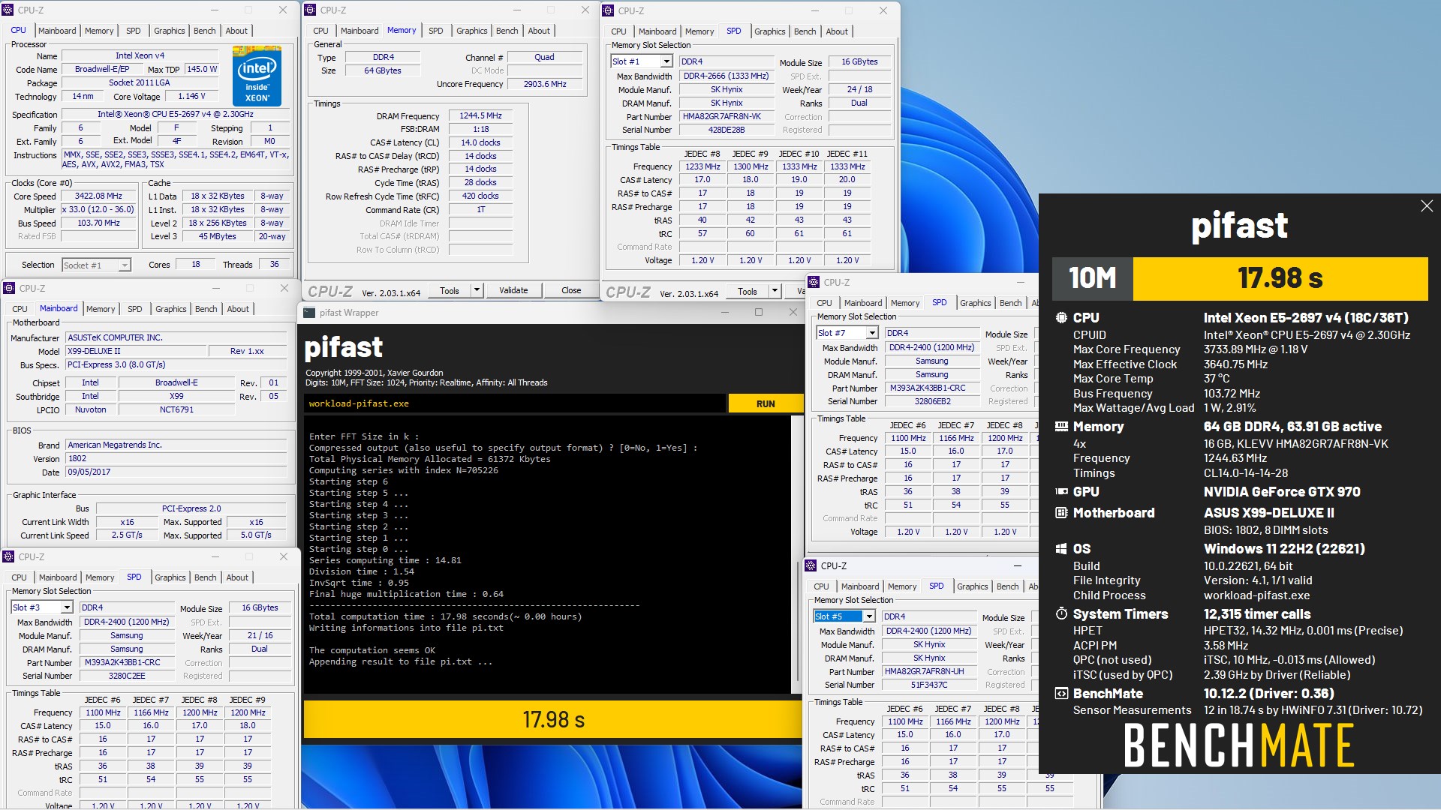1441x810 pixels.
Task: Click the Serial Number 51F3437C field
Action: [x=928, y=685]
